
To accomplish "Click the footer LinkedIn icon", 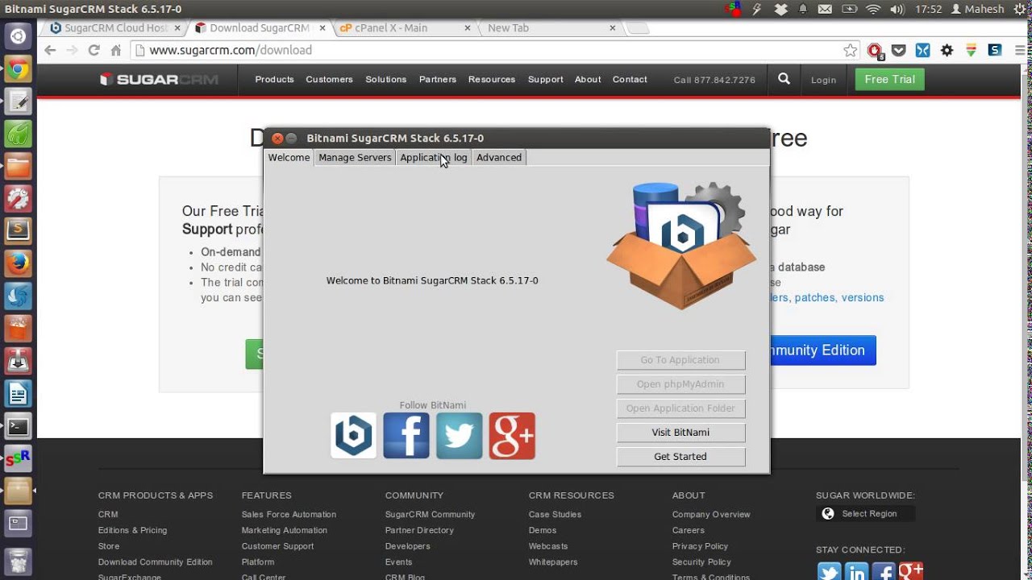I will pos(856,572).
